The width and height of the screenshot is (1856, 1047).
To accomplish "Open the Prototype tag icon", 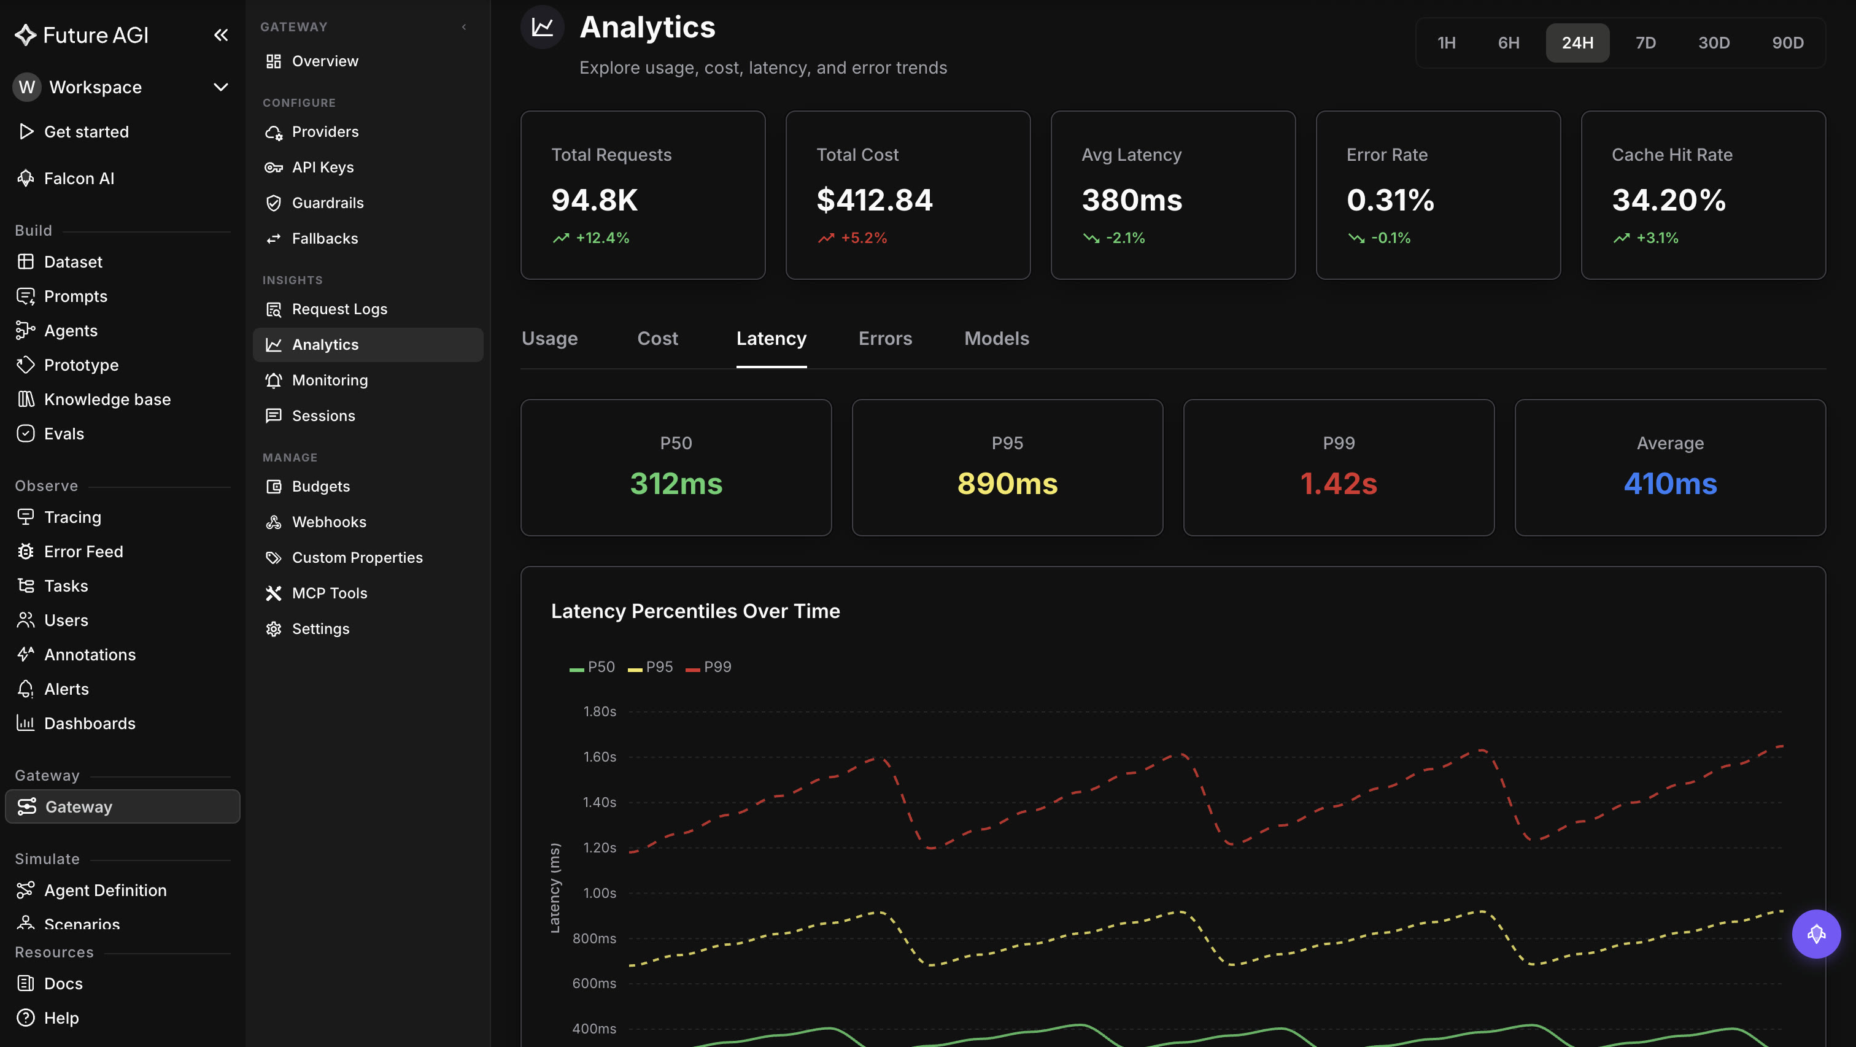I will [26, 365].
